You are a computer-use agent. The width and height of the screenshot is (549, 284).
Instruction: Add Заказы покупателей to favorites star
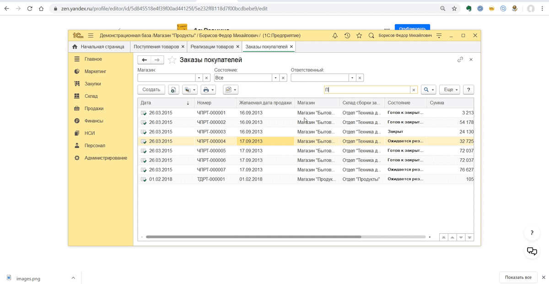click(x=172, y=60)
